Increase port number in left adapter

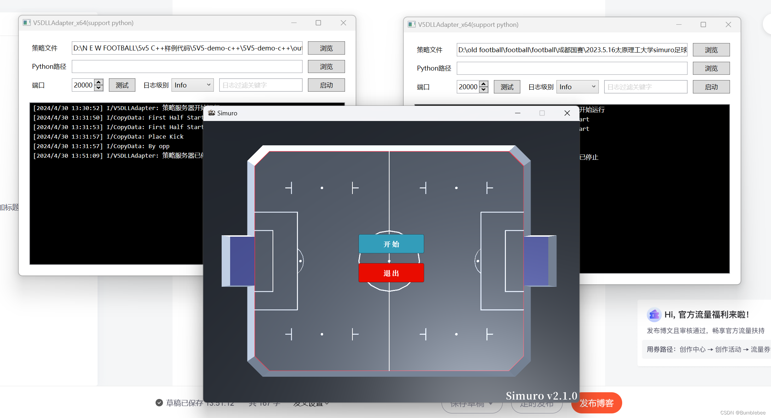click(99, 82)
